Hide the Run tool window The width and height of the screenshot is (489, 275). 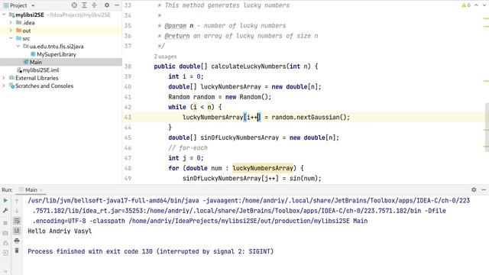click(484, 189)
